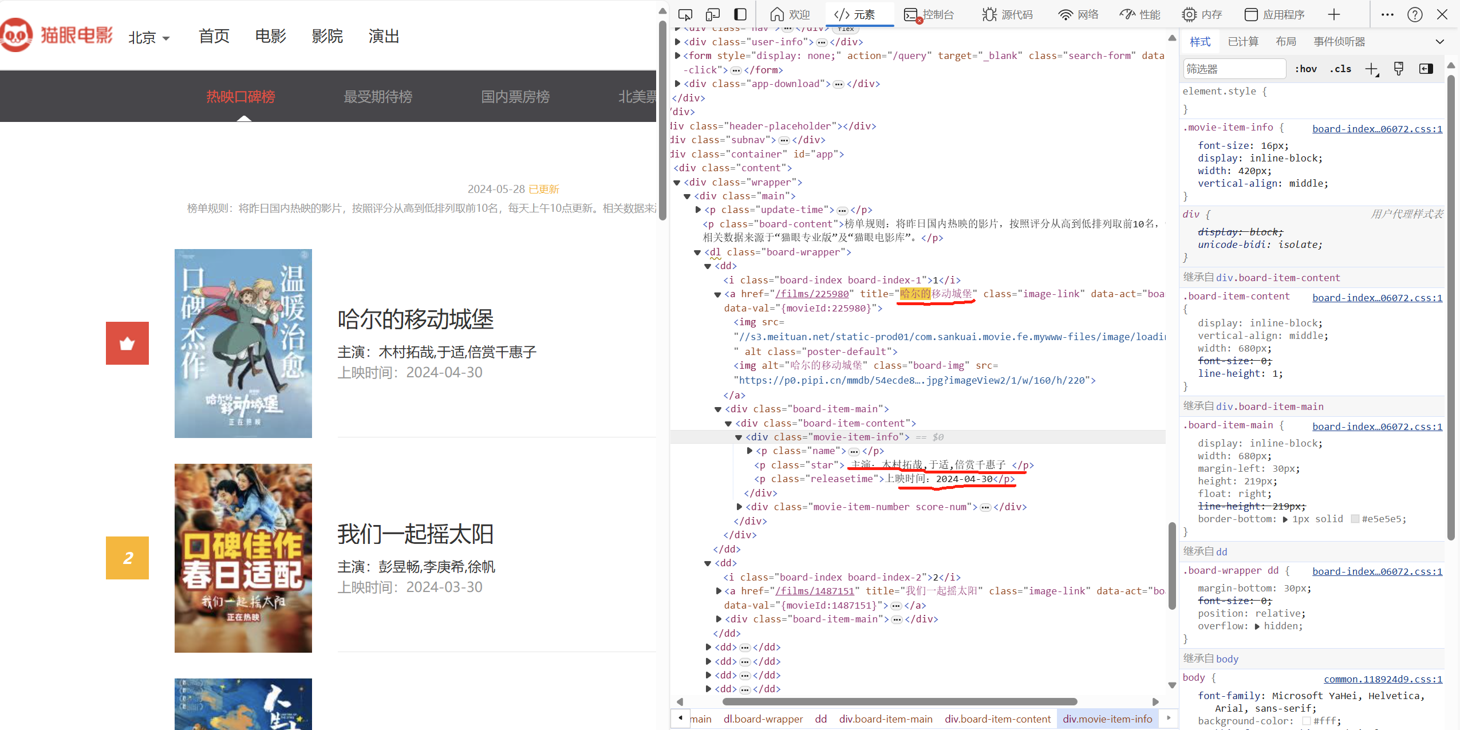Open common.118924d9.css source link
The height and width of the screenshot is (730, 1460).
(x=1383, y=679)
